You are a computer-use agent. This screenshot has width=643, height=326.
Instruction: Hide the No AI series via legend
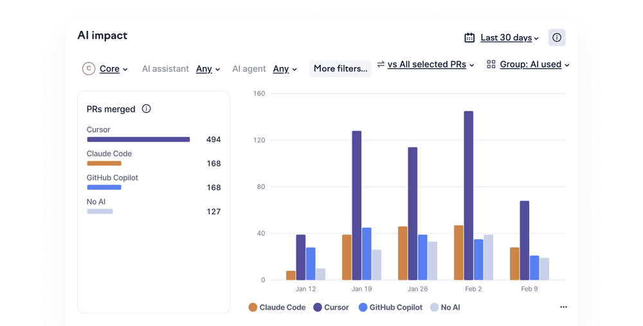(x=444, y=307)
